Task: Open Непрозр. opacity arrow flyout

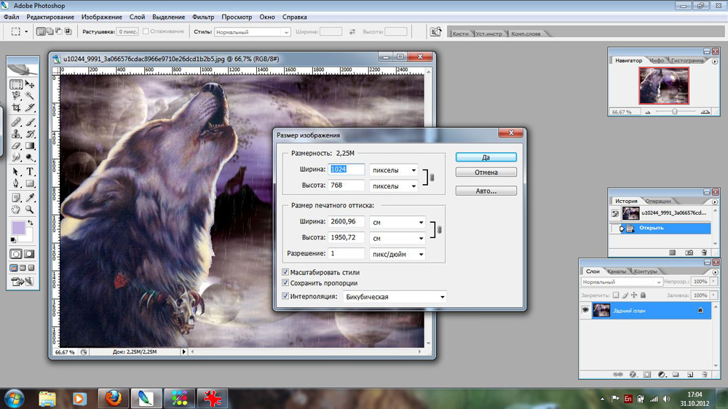Action: click(x=713, y=282)
